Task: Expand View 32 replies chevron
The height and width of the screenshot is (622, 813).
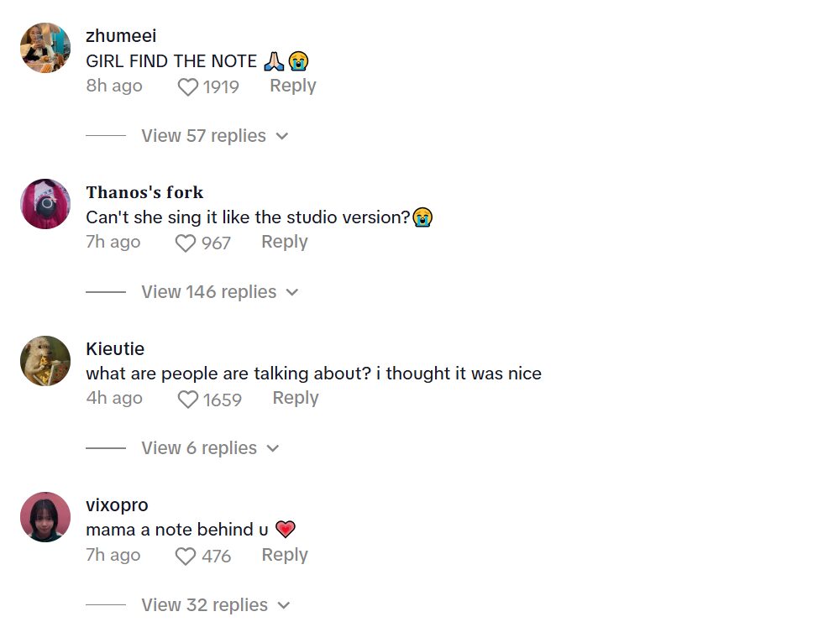Action: [283, 605]
